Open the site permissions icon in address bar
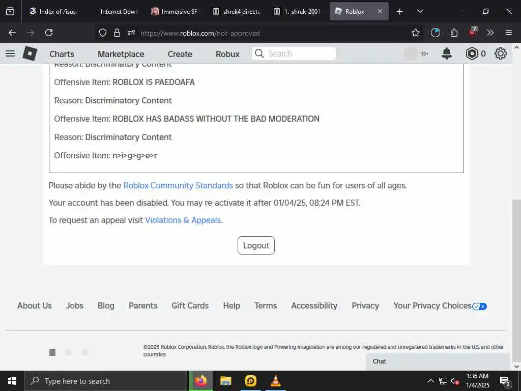The width and height of the screenshot is (521, 391). point(131,33)
